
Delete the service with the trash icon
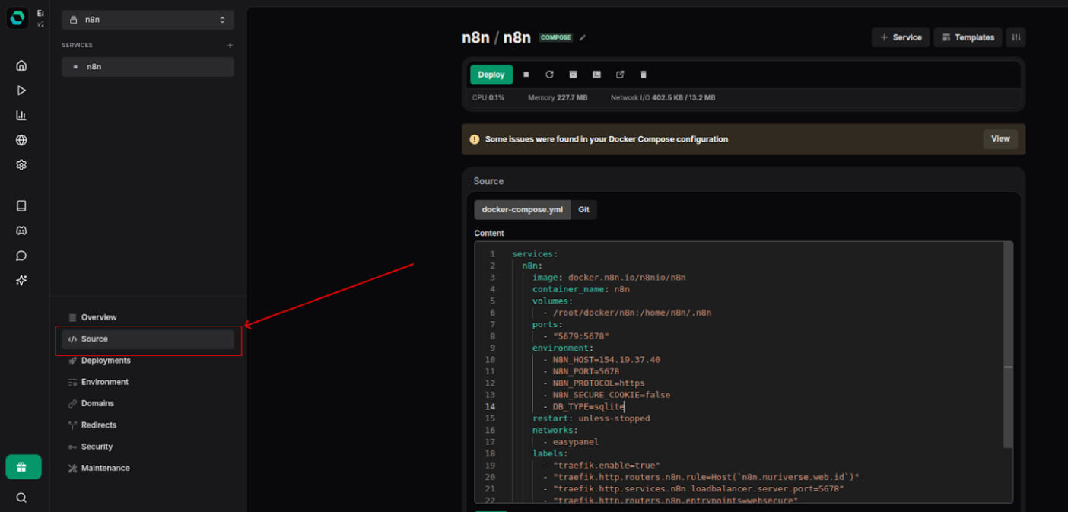pyautogui.click(x=644, y=75)
